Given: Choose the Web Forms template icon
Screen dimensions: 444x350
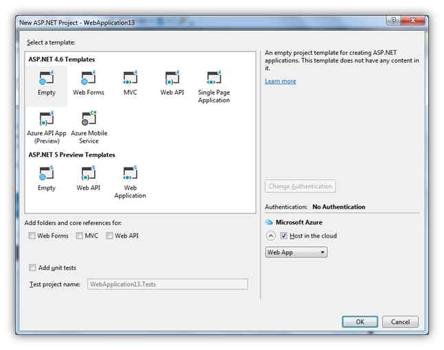Looking at the screenshot, I should (89, 78).
